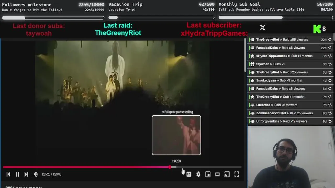The height and width of the screenshot is (188, 335).
Task: Replay xHydraTrippGamesx Sub x1 months event
Action: click(330, 56)
